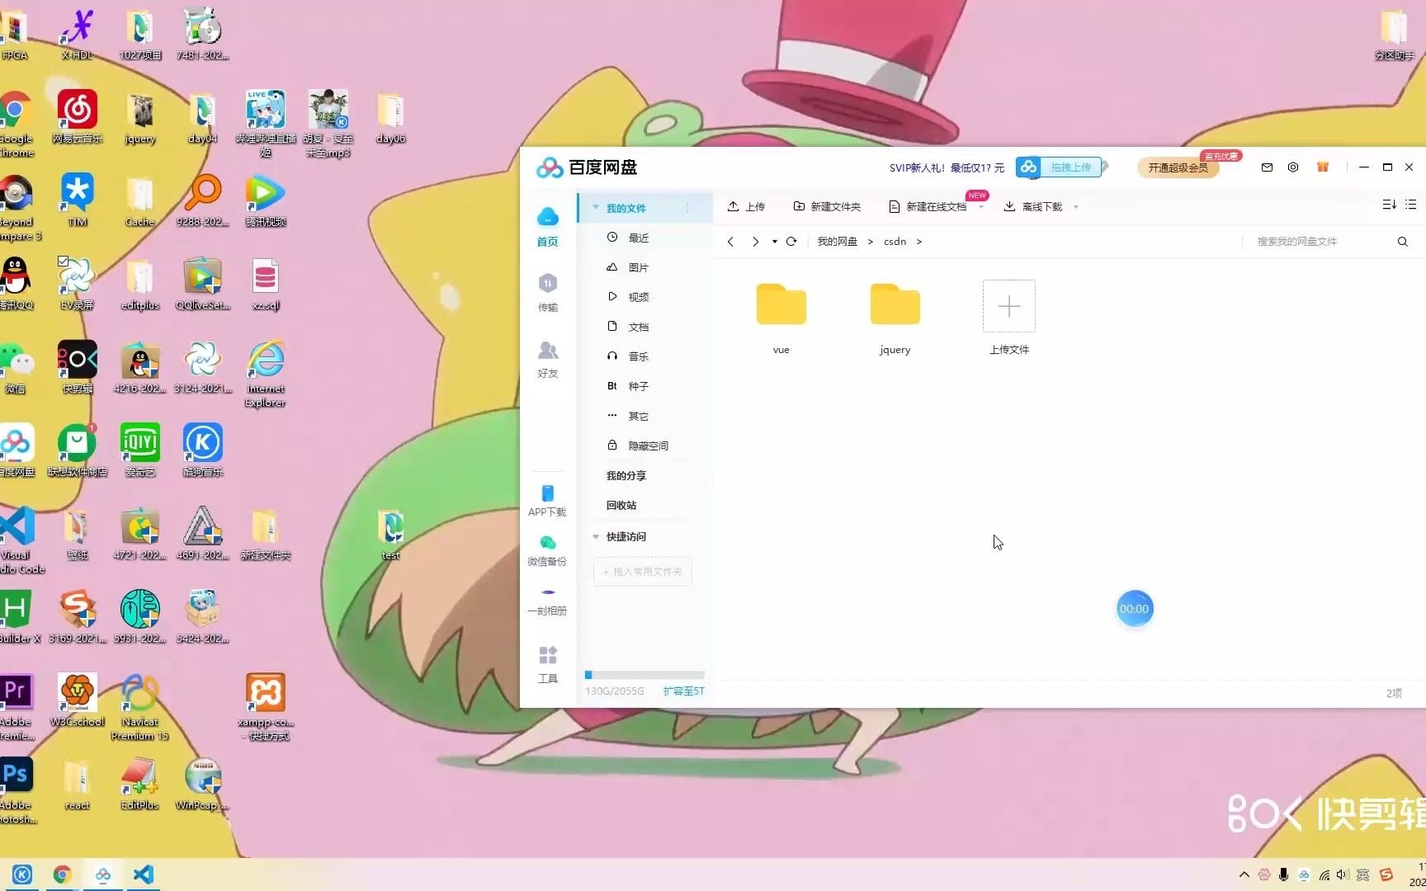
Task: Click the search magnifier icon
Action: (1402, 242)
